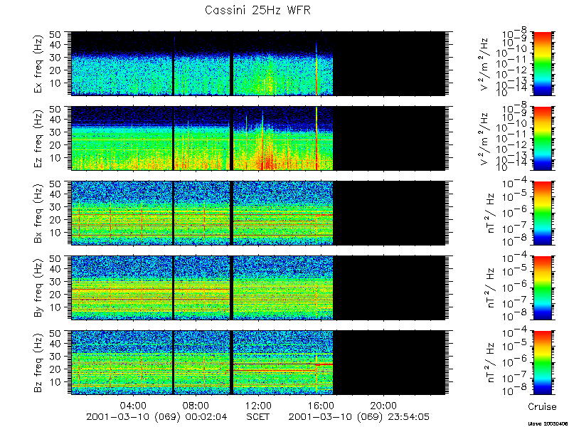Click the red spike near 16:00 in Ex panel
569x427 pixels.
pyautogui.click(x=317, y=68)
